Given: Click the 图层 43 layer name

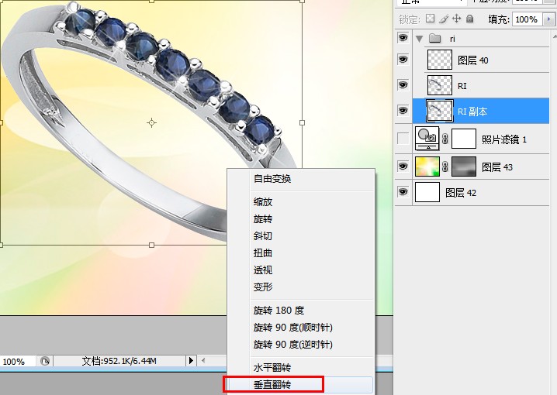Looking at the screenshot, I should (x=497, y=167).
